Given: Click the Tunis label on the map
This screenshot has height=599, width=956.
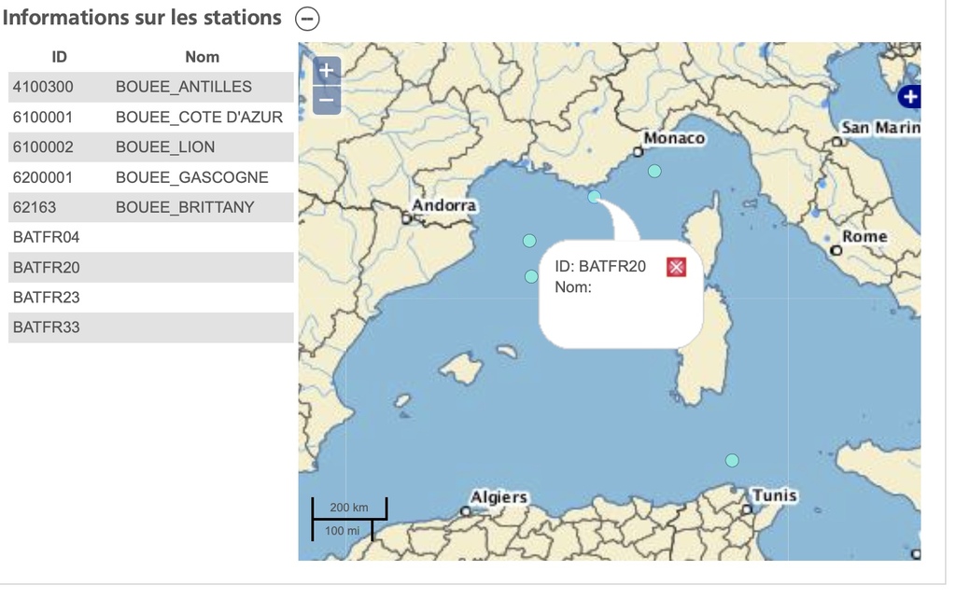Looking at the screenshot, I should [x=774, y=495].
